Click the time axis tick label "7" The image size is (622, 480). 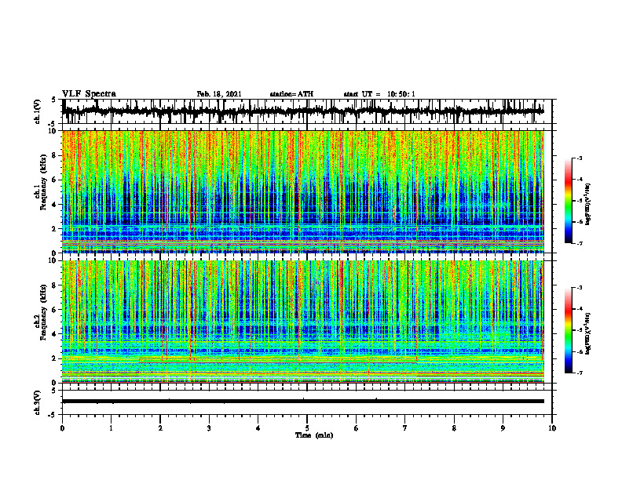(x=405, y=428)
